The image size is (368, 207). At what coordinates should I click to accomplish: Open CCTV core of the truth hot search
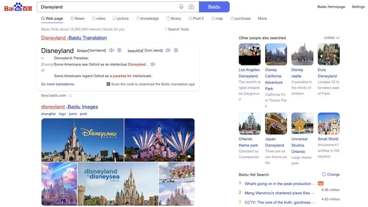tap(280, 202)
